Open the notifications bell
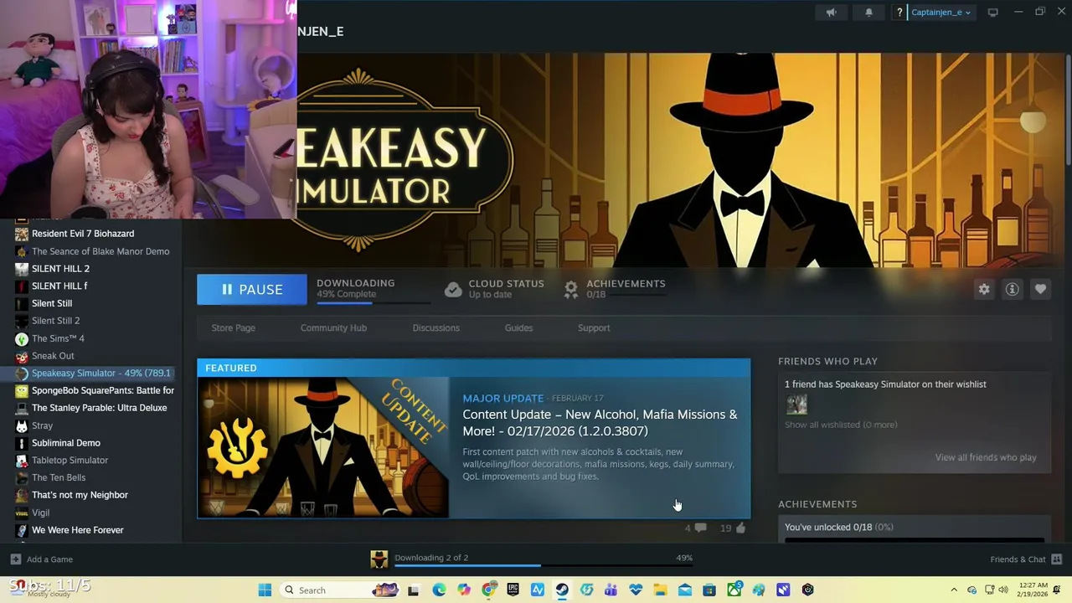The height and width of the screenshot is (603, 1072). tap(868, 13)
